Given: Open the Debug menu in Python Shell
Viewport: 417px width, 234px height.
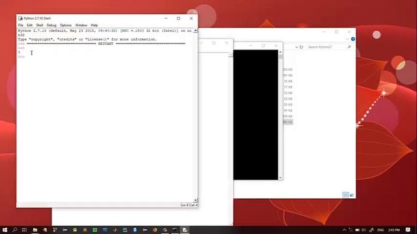Looking at the screenshot, I should [x=51, y=25].
